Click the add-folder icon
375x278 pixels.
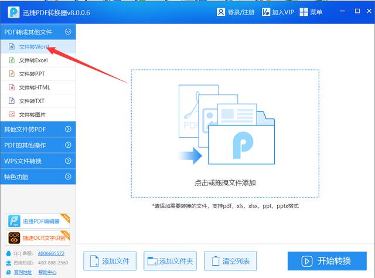(152, 261)
